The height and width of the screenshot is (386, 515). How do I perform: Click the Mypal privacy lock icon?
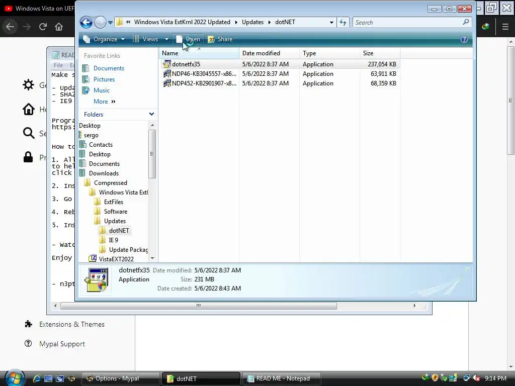(28, 157)
